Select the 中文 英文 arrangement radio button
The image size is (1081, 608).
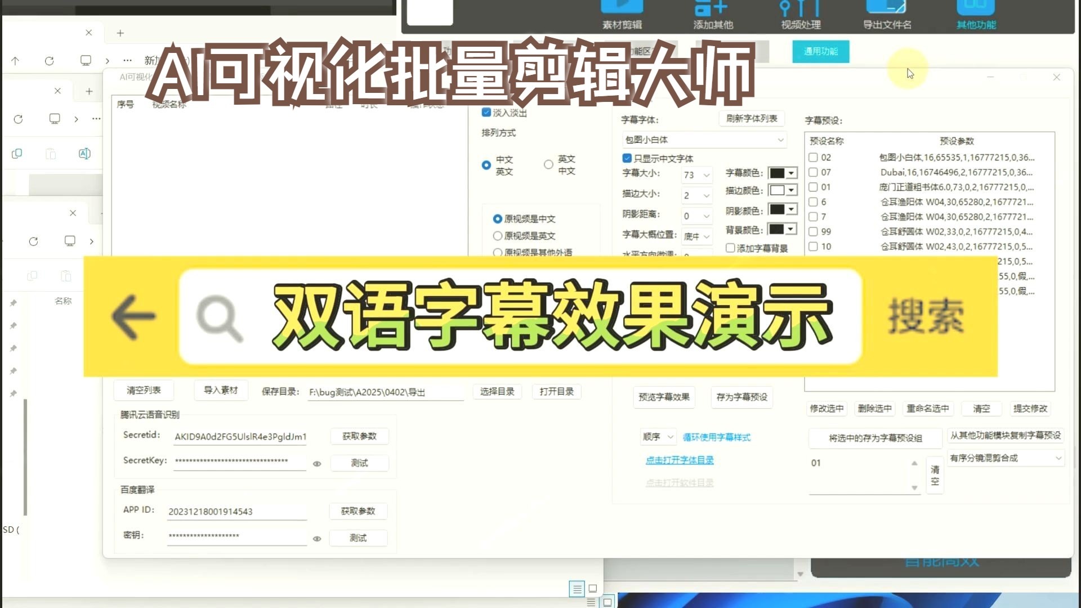coord(486,166)
